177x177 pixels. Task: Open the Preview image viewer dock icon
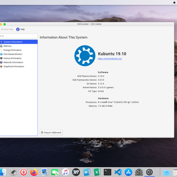(x=44, y=172)
